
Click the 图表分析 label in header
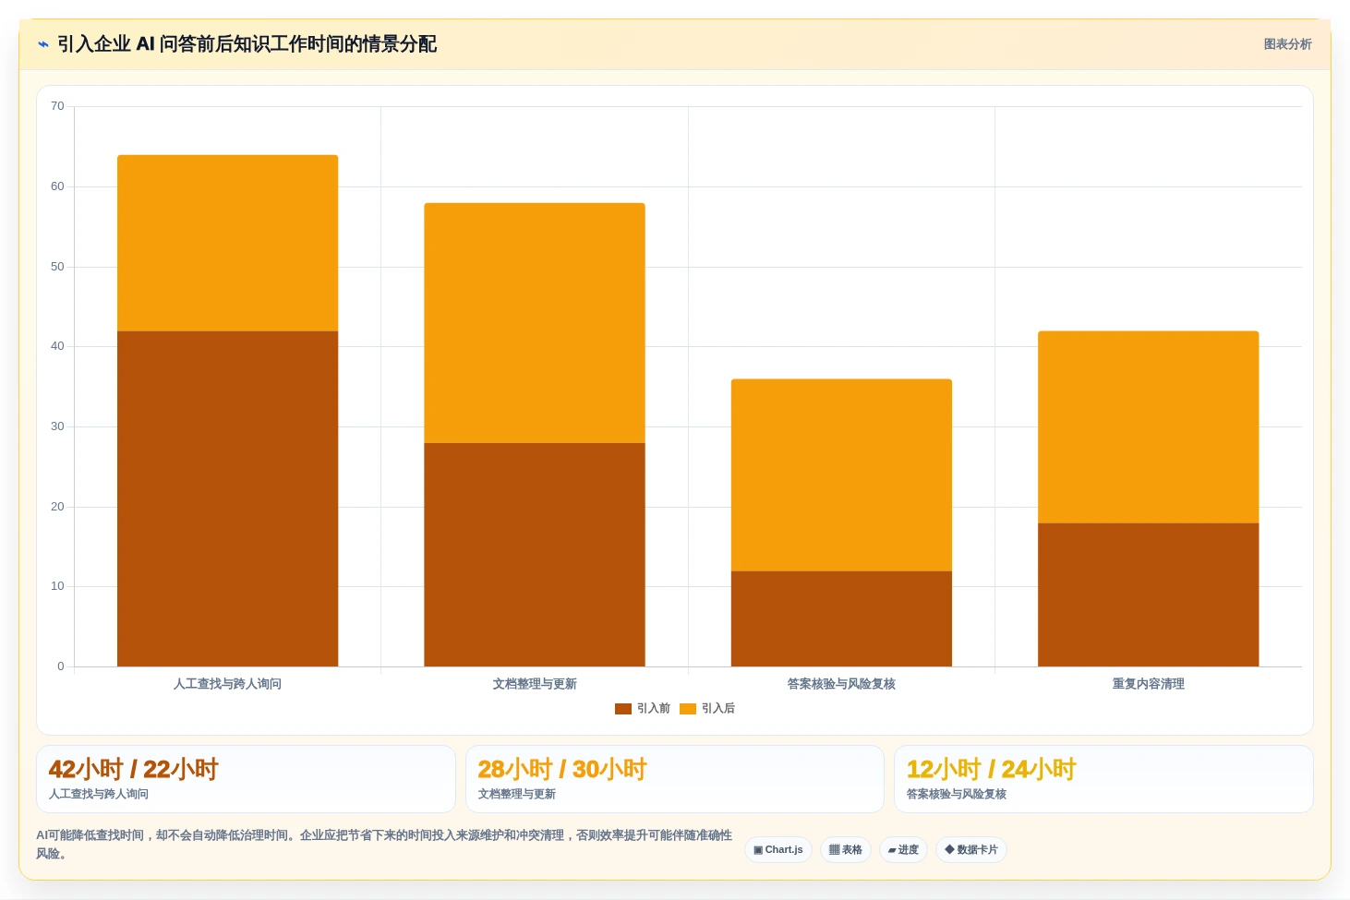pos(1287,44)
